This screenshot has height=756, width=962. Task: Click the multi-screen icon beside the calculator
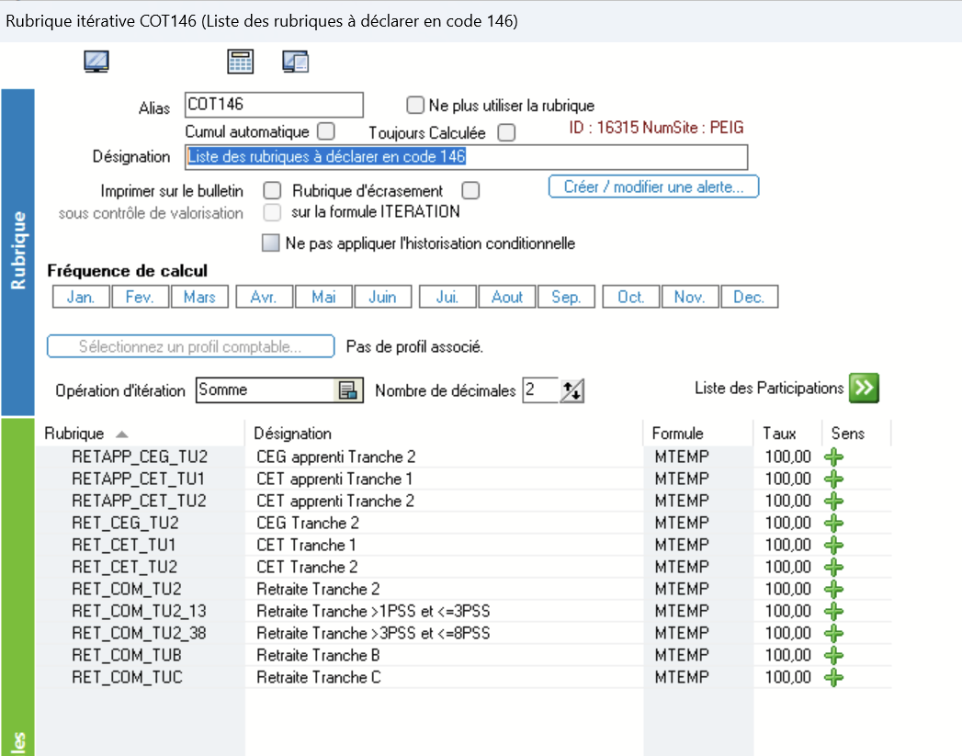[295, 62]
